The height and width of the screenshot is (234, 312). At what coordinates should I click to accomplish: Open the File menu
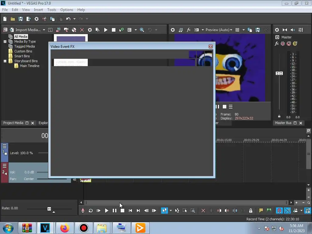click(x=5, y=10)
